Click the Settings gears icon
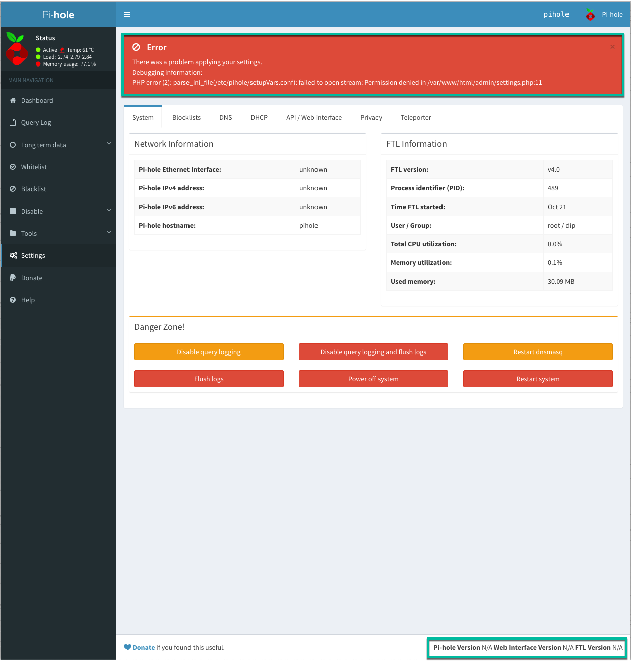 click(13, 255)
